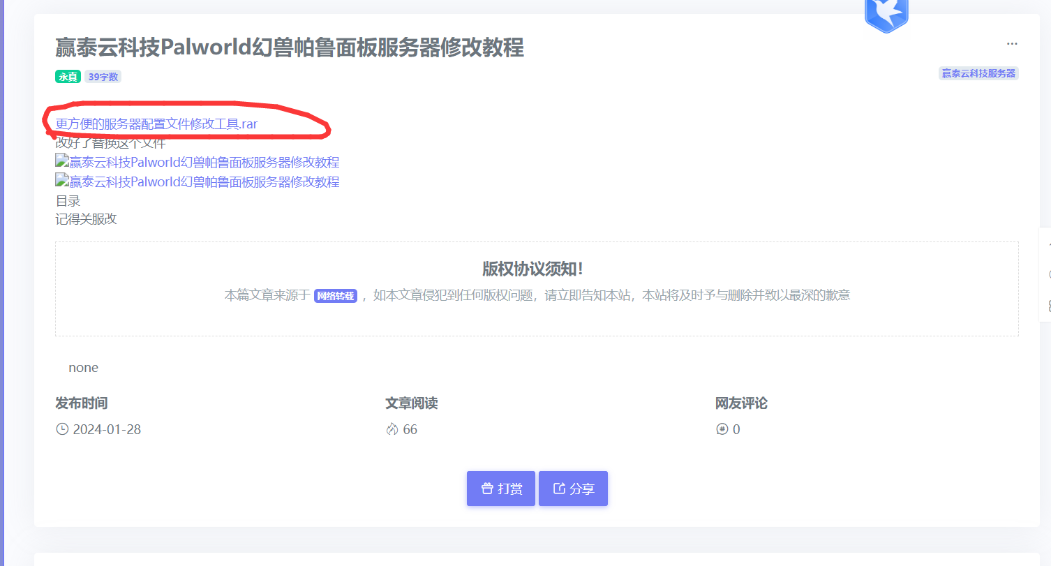Screen dimensions: 1051x566
Task: Click the clock icon beside 2024-01-28
Action: coord(62,429)
